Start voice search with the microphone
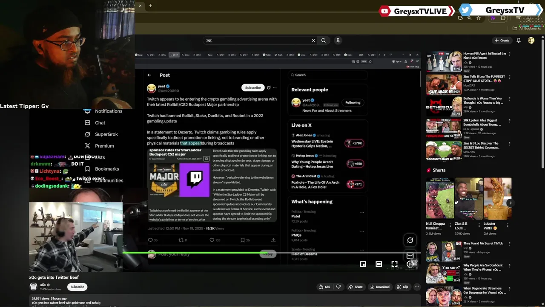The width and height of the screenshot is (545, 307). 338,41
